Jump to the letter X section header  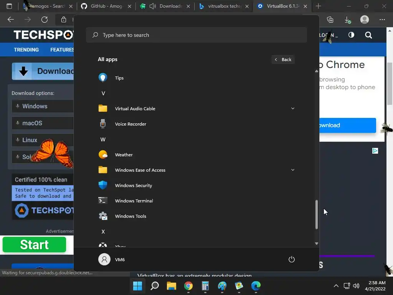pos(103,232)
